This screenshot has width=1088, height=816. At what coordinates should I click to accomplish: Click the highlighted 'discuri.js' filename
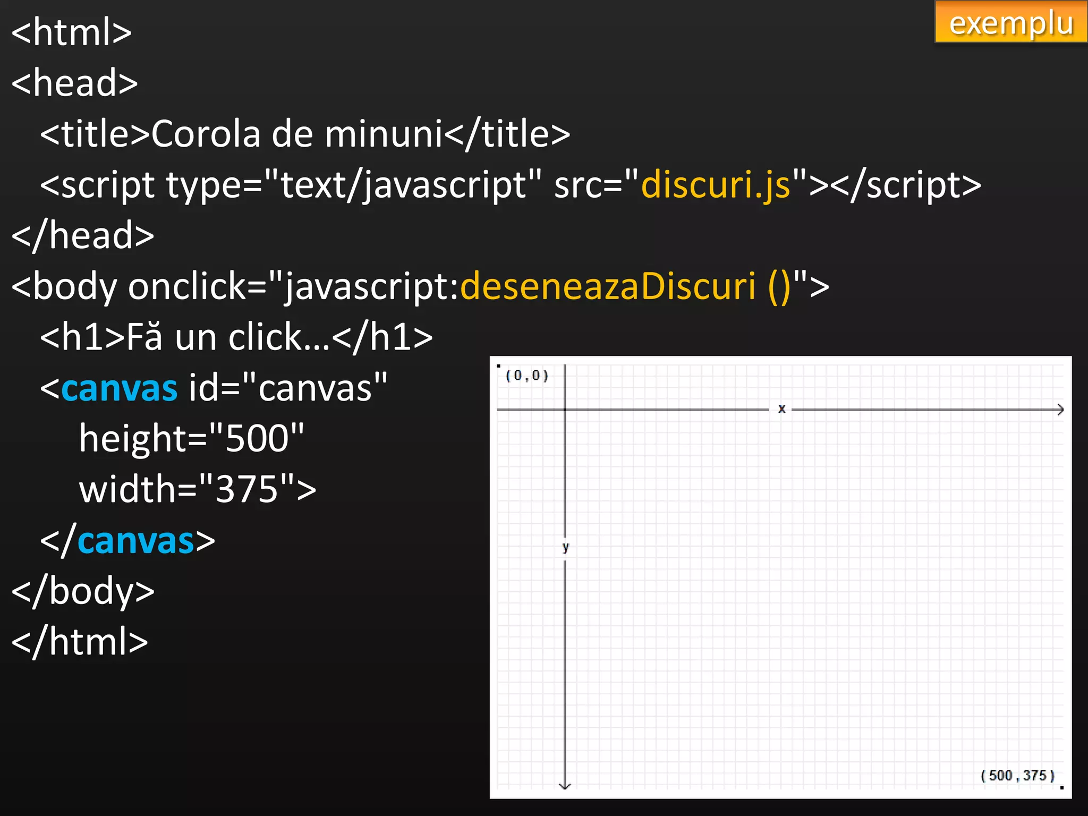[x=716, y=185]
